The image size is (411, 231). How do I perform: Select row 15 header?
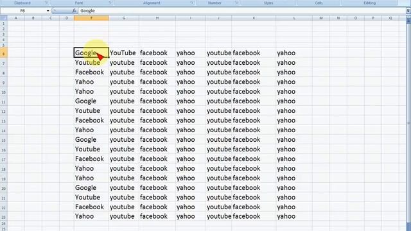coord(3,140)
